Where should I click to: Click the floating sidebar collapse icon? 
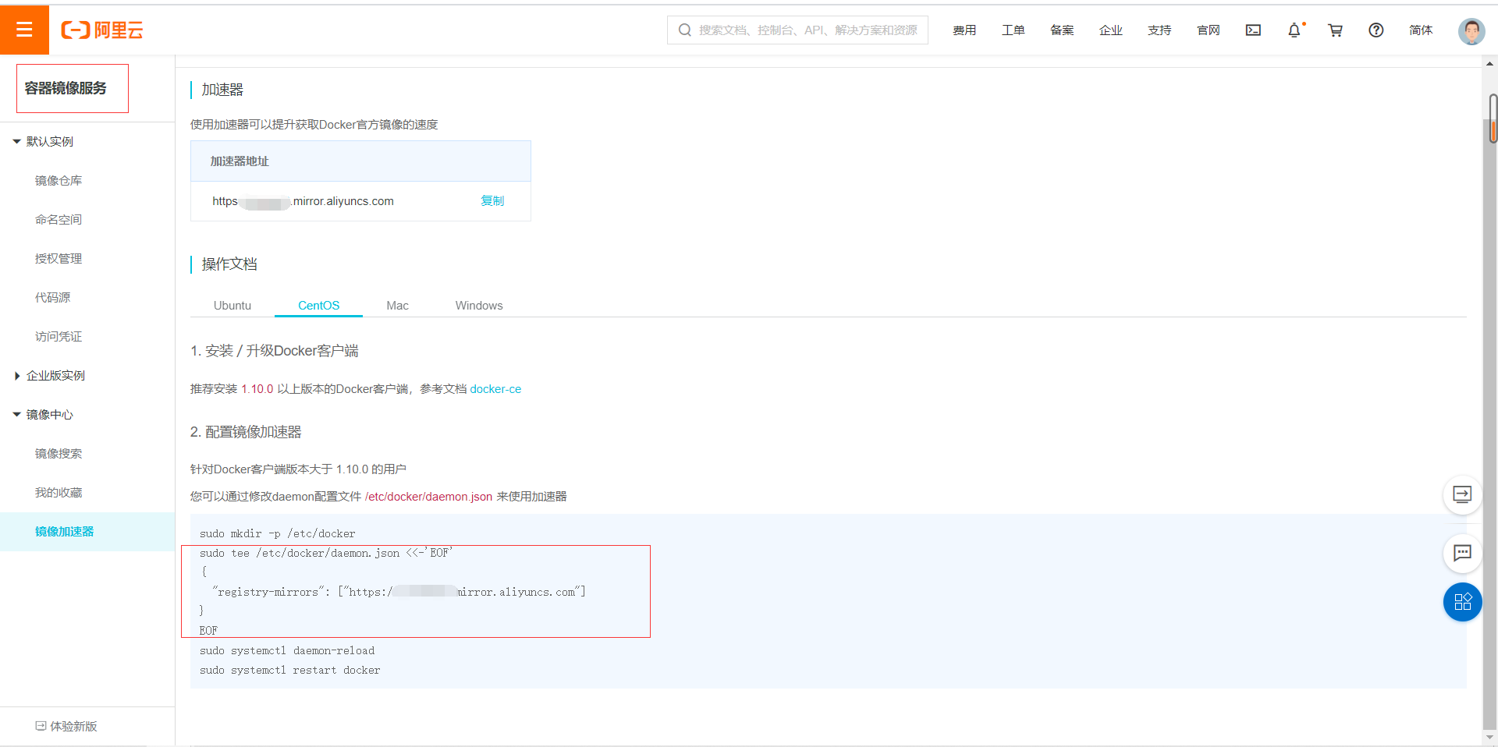coord(1462,494)
